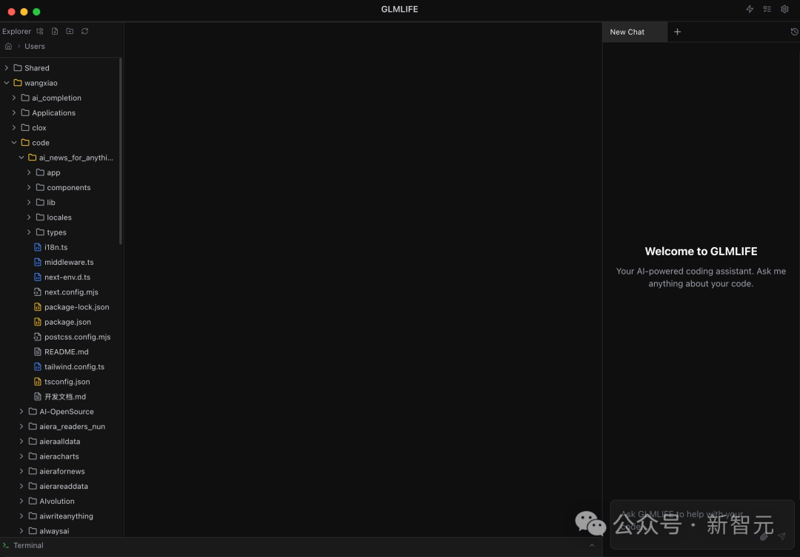800x557 pixels.
Task: Open the README.md file
Action: (x=66, y=352)
